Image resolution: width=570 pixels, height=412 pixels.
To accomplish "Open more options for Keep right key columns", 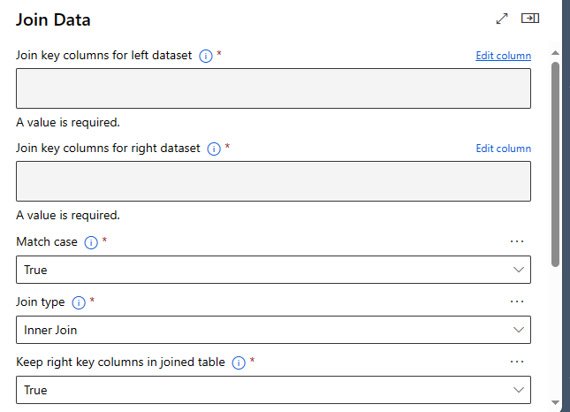I will (517, 362).
